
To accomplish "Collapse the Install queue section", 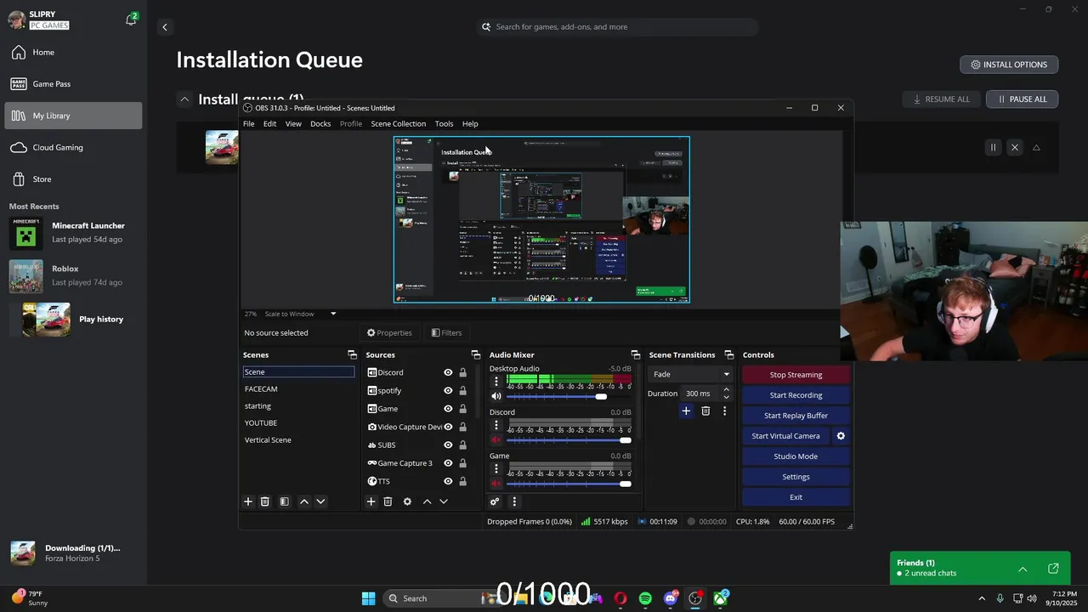I will tap(184, 99).
